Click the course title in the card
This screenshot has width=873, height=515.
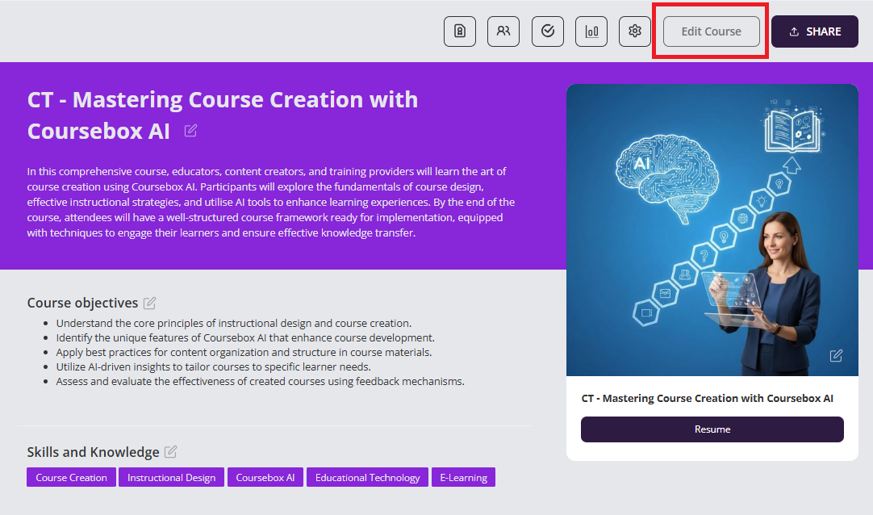(x=707, y=399)
